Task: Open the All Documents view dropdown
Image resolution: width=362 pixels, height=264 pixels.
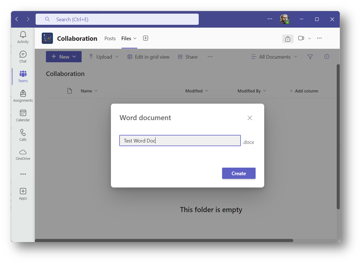Action: click(x=274, y=57)
